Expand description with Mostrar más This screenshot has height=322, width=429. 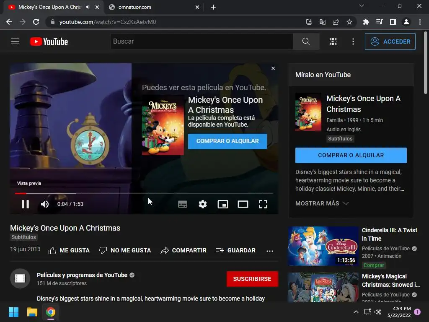coord(322,203)
